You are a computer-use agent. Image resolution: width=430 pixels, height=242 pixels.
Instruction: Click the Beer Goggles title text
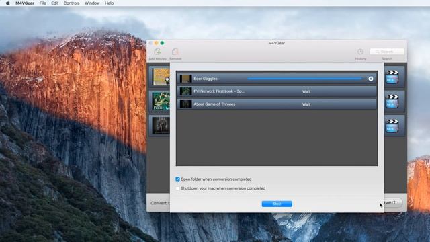tap(206, 79)
